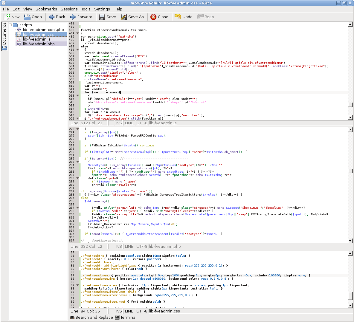The image size is (354, 322).
Task: Click UTF-8 encoding in CSS pane status bar
Action: click(142, 311)
